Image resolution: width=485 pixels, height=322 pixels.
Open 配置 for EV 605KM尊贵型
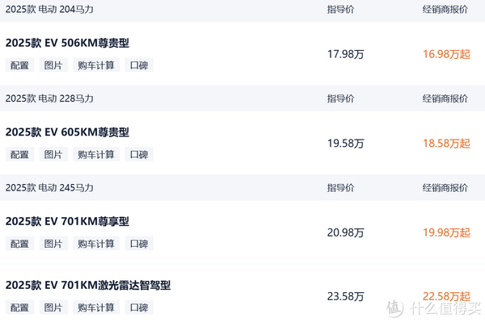[19, 154]
